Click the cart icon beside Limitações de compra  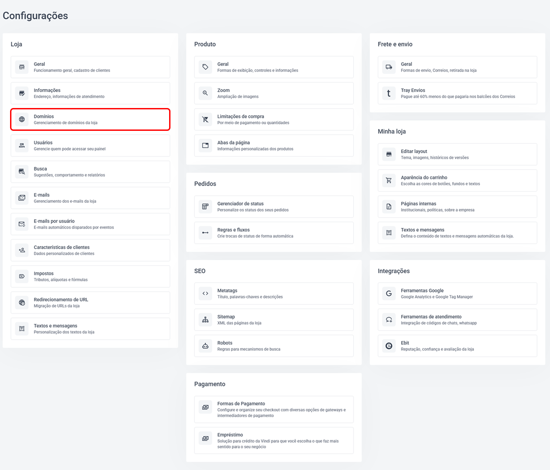[205, 119]
